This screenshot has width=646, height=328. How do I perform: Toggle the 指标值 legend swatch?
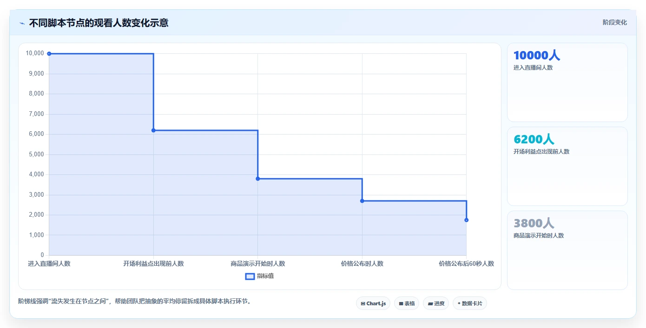click(250, 276)
